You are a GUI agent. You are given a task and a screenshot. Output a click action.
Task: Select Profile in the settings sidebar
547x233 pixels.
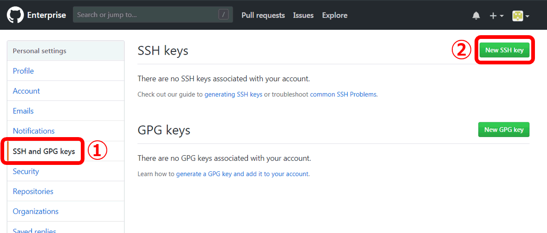23,71
